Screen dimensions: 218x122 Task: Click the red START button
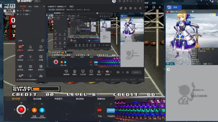[99, 110]
